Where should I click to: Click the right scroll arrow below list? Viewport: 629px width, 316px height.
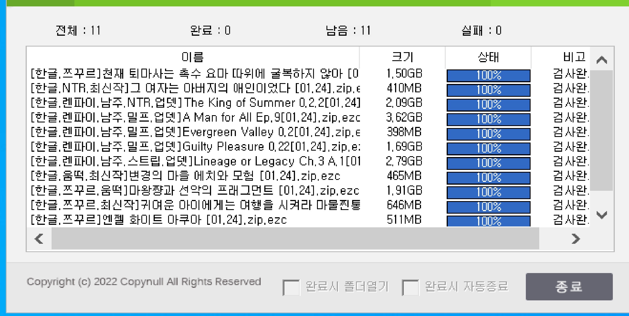[x=575, y=239]
